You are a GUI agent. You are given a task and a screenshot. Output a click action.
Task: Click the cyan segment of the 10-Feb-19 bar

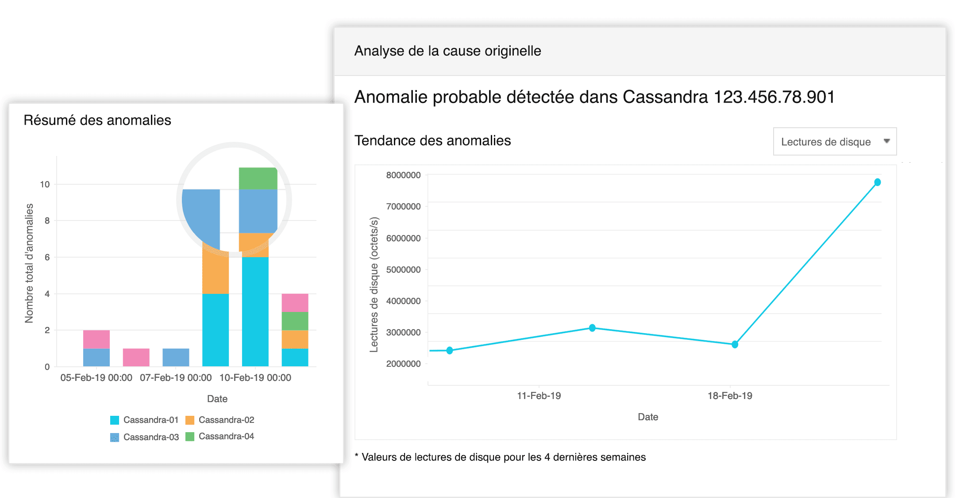[x=255, y=312]
